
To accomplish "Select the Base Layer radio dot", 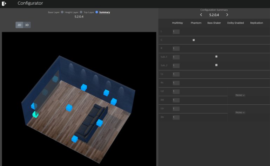I will click(x=62, y=12).
